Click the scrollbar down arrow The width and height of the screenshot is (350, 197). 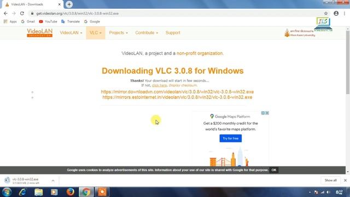coord(348,172)
